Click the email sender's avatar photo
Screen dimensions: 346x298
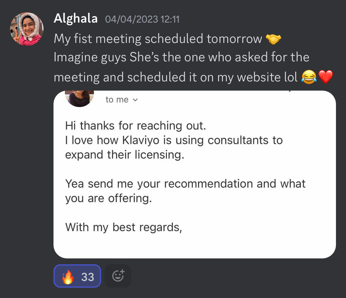[x=79, y=99]
